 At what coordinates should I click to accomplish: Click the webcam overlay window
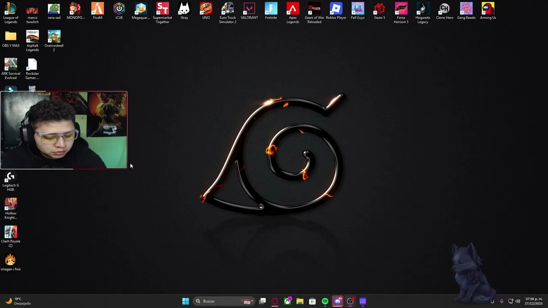click(64, 130)
